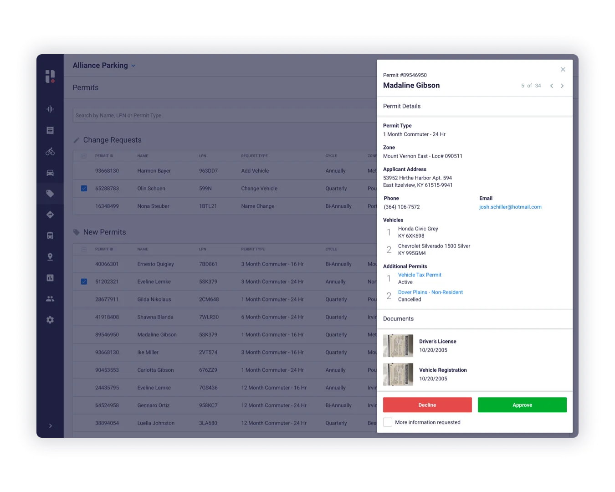Check the More information requested box
Viewport: 615px width, 492px height.
coord(388,422)
